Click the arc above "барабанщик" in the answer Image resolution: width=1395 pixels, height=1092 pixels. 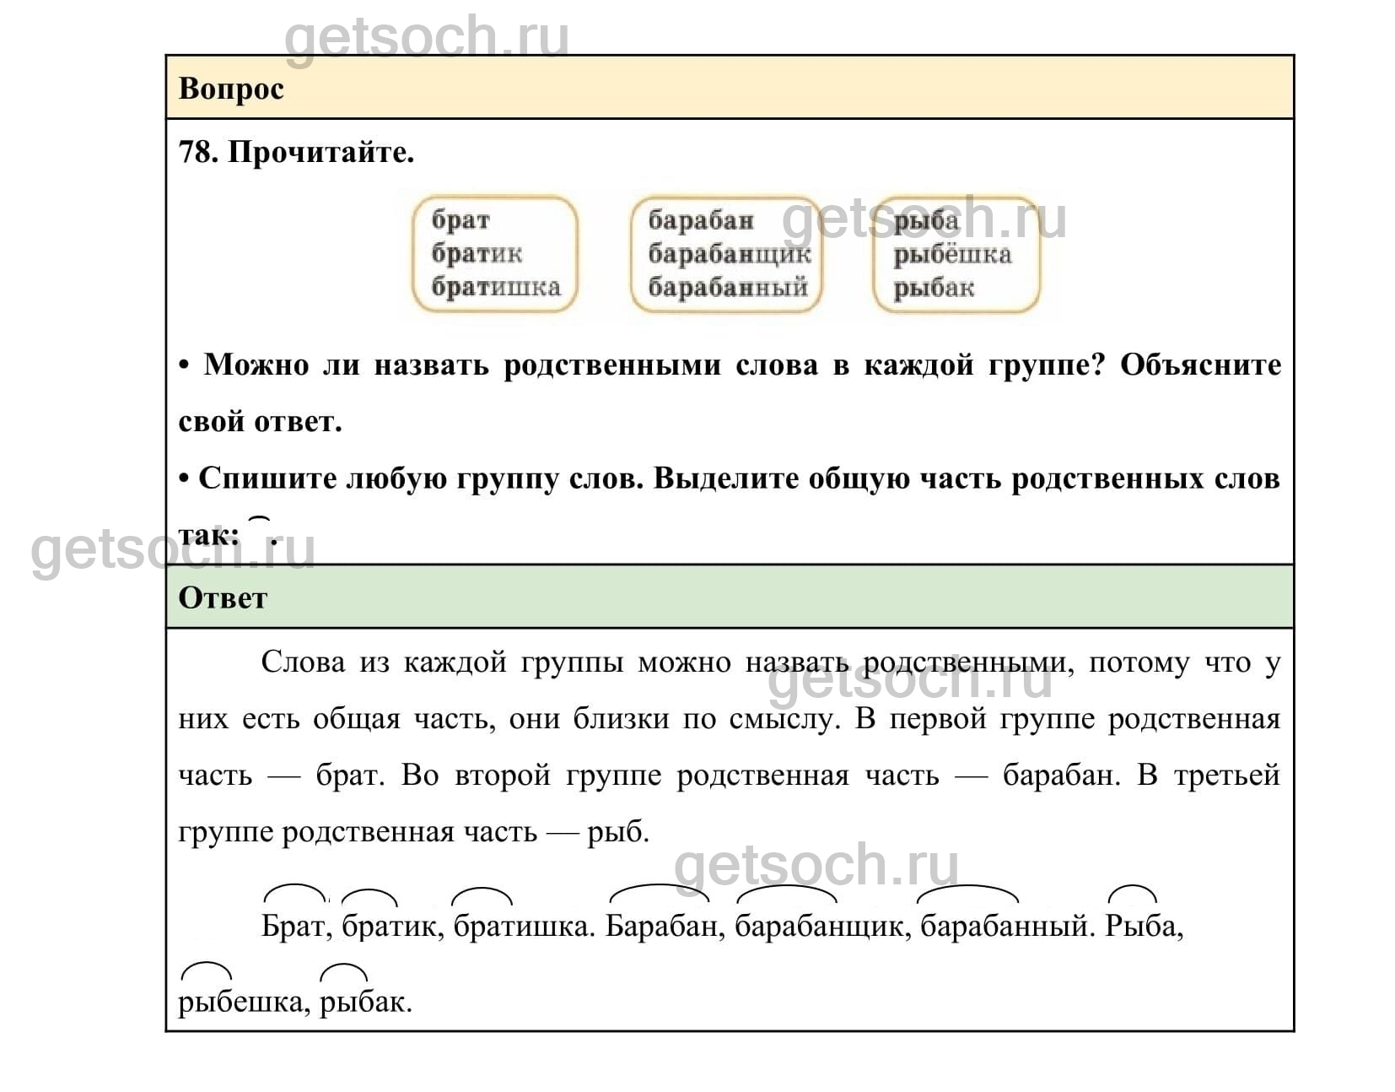pyautogui.click(x=786, y=894)
